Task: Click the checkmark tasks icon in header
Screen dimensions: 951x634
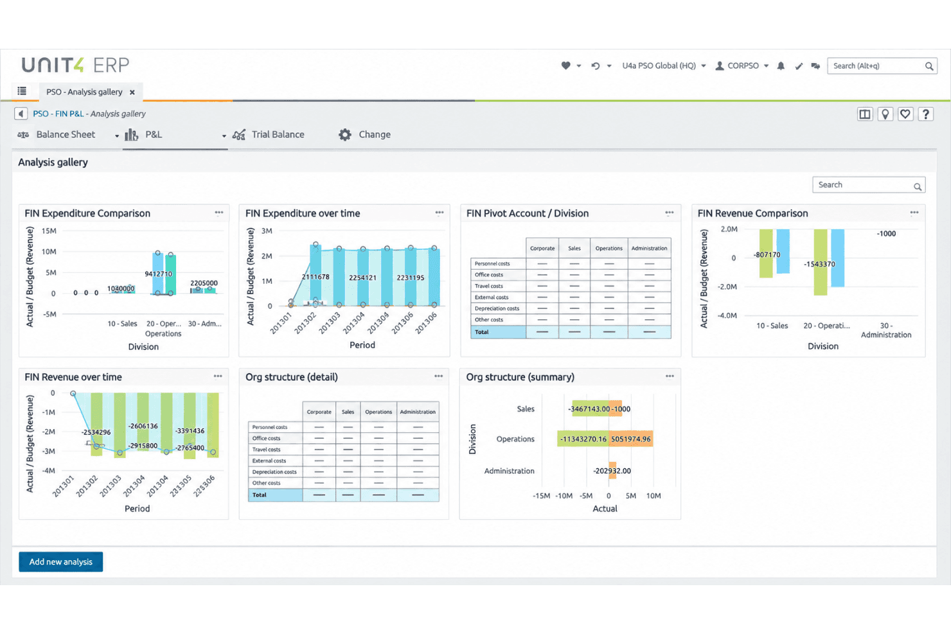Action: click(x=799, y=66)
